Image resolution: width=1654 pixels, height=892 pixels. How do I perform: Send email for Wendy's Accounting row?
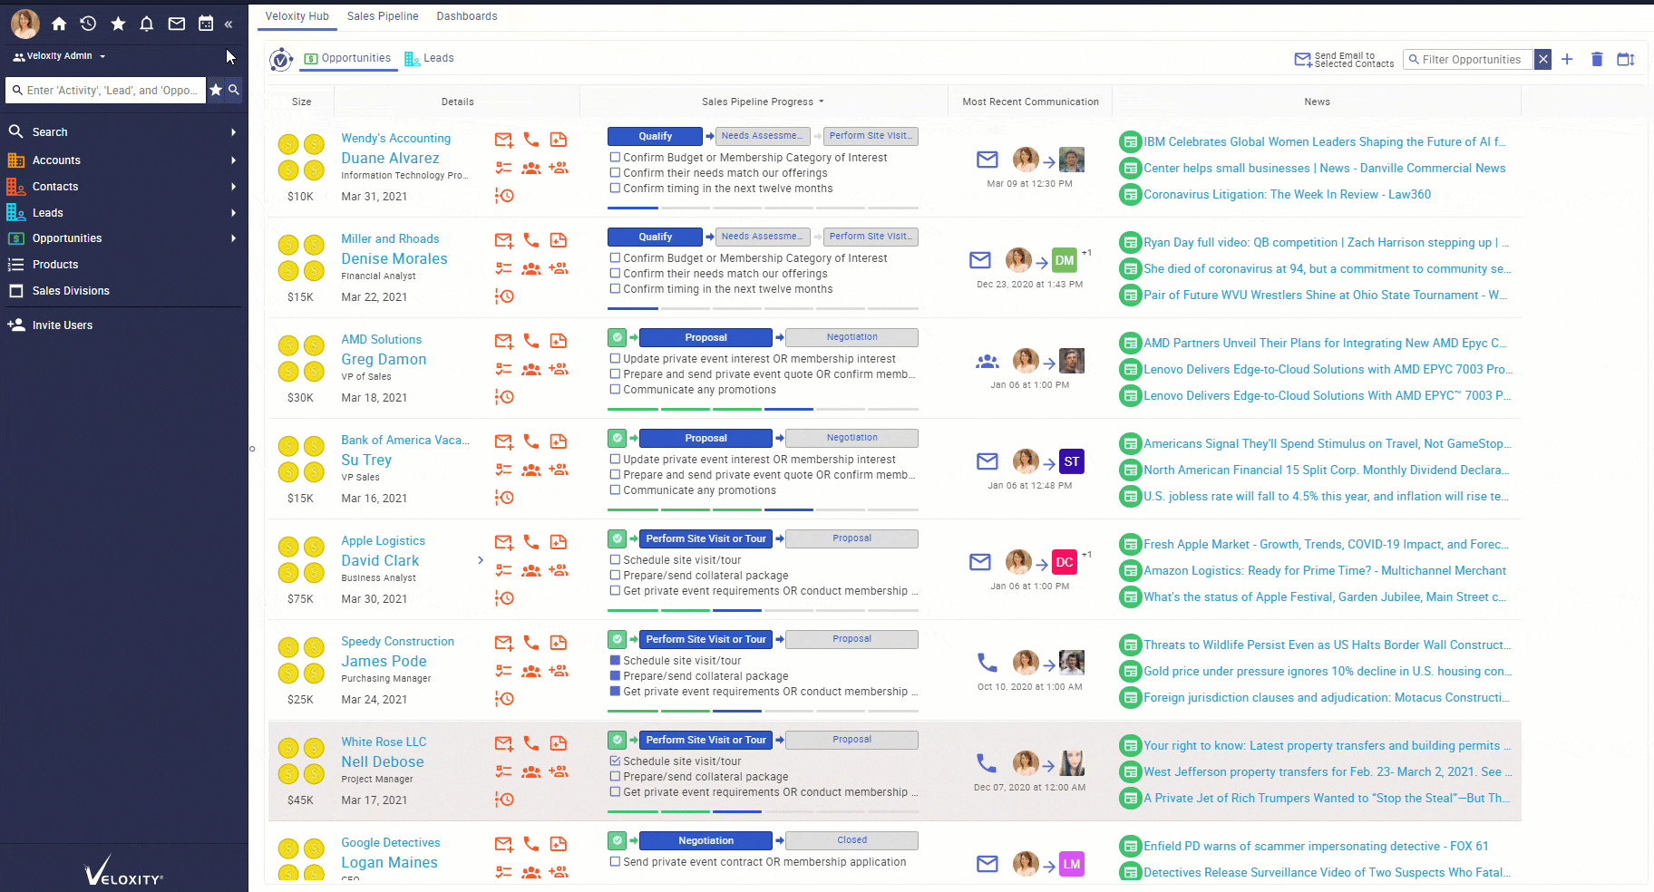pyautogui.click(x=504, y=140)
